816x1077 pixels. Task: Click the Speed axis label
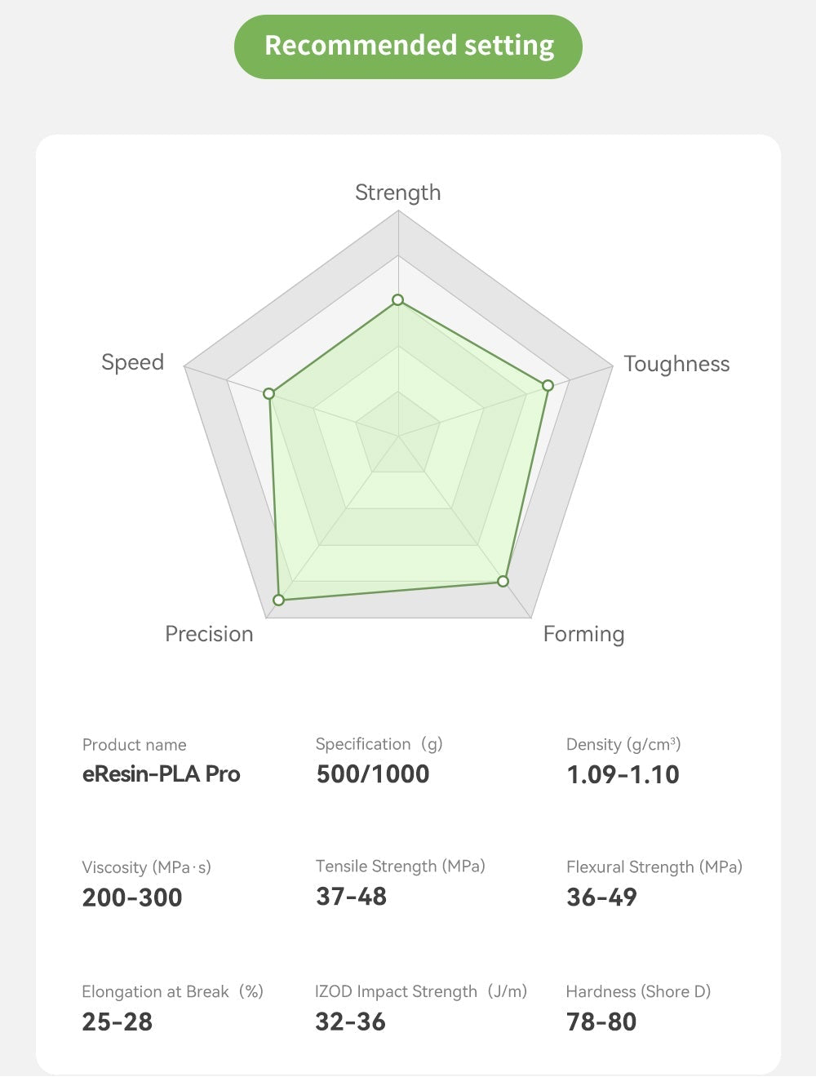click(x=132, y=362)
